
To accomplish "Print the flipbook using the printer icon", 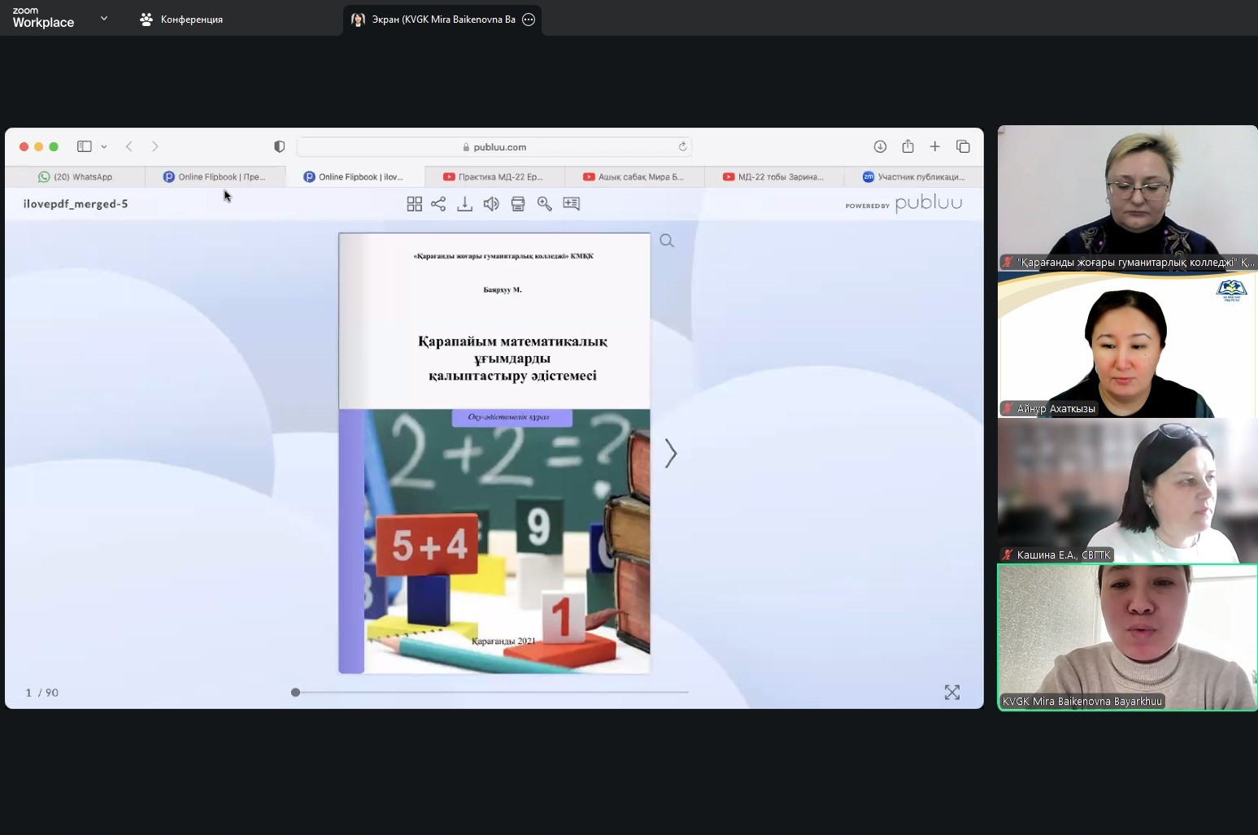I will pos(518,204).
